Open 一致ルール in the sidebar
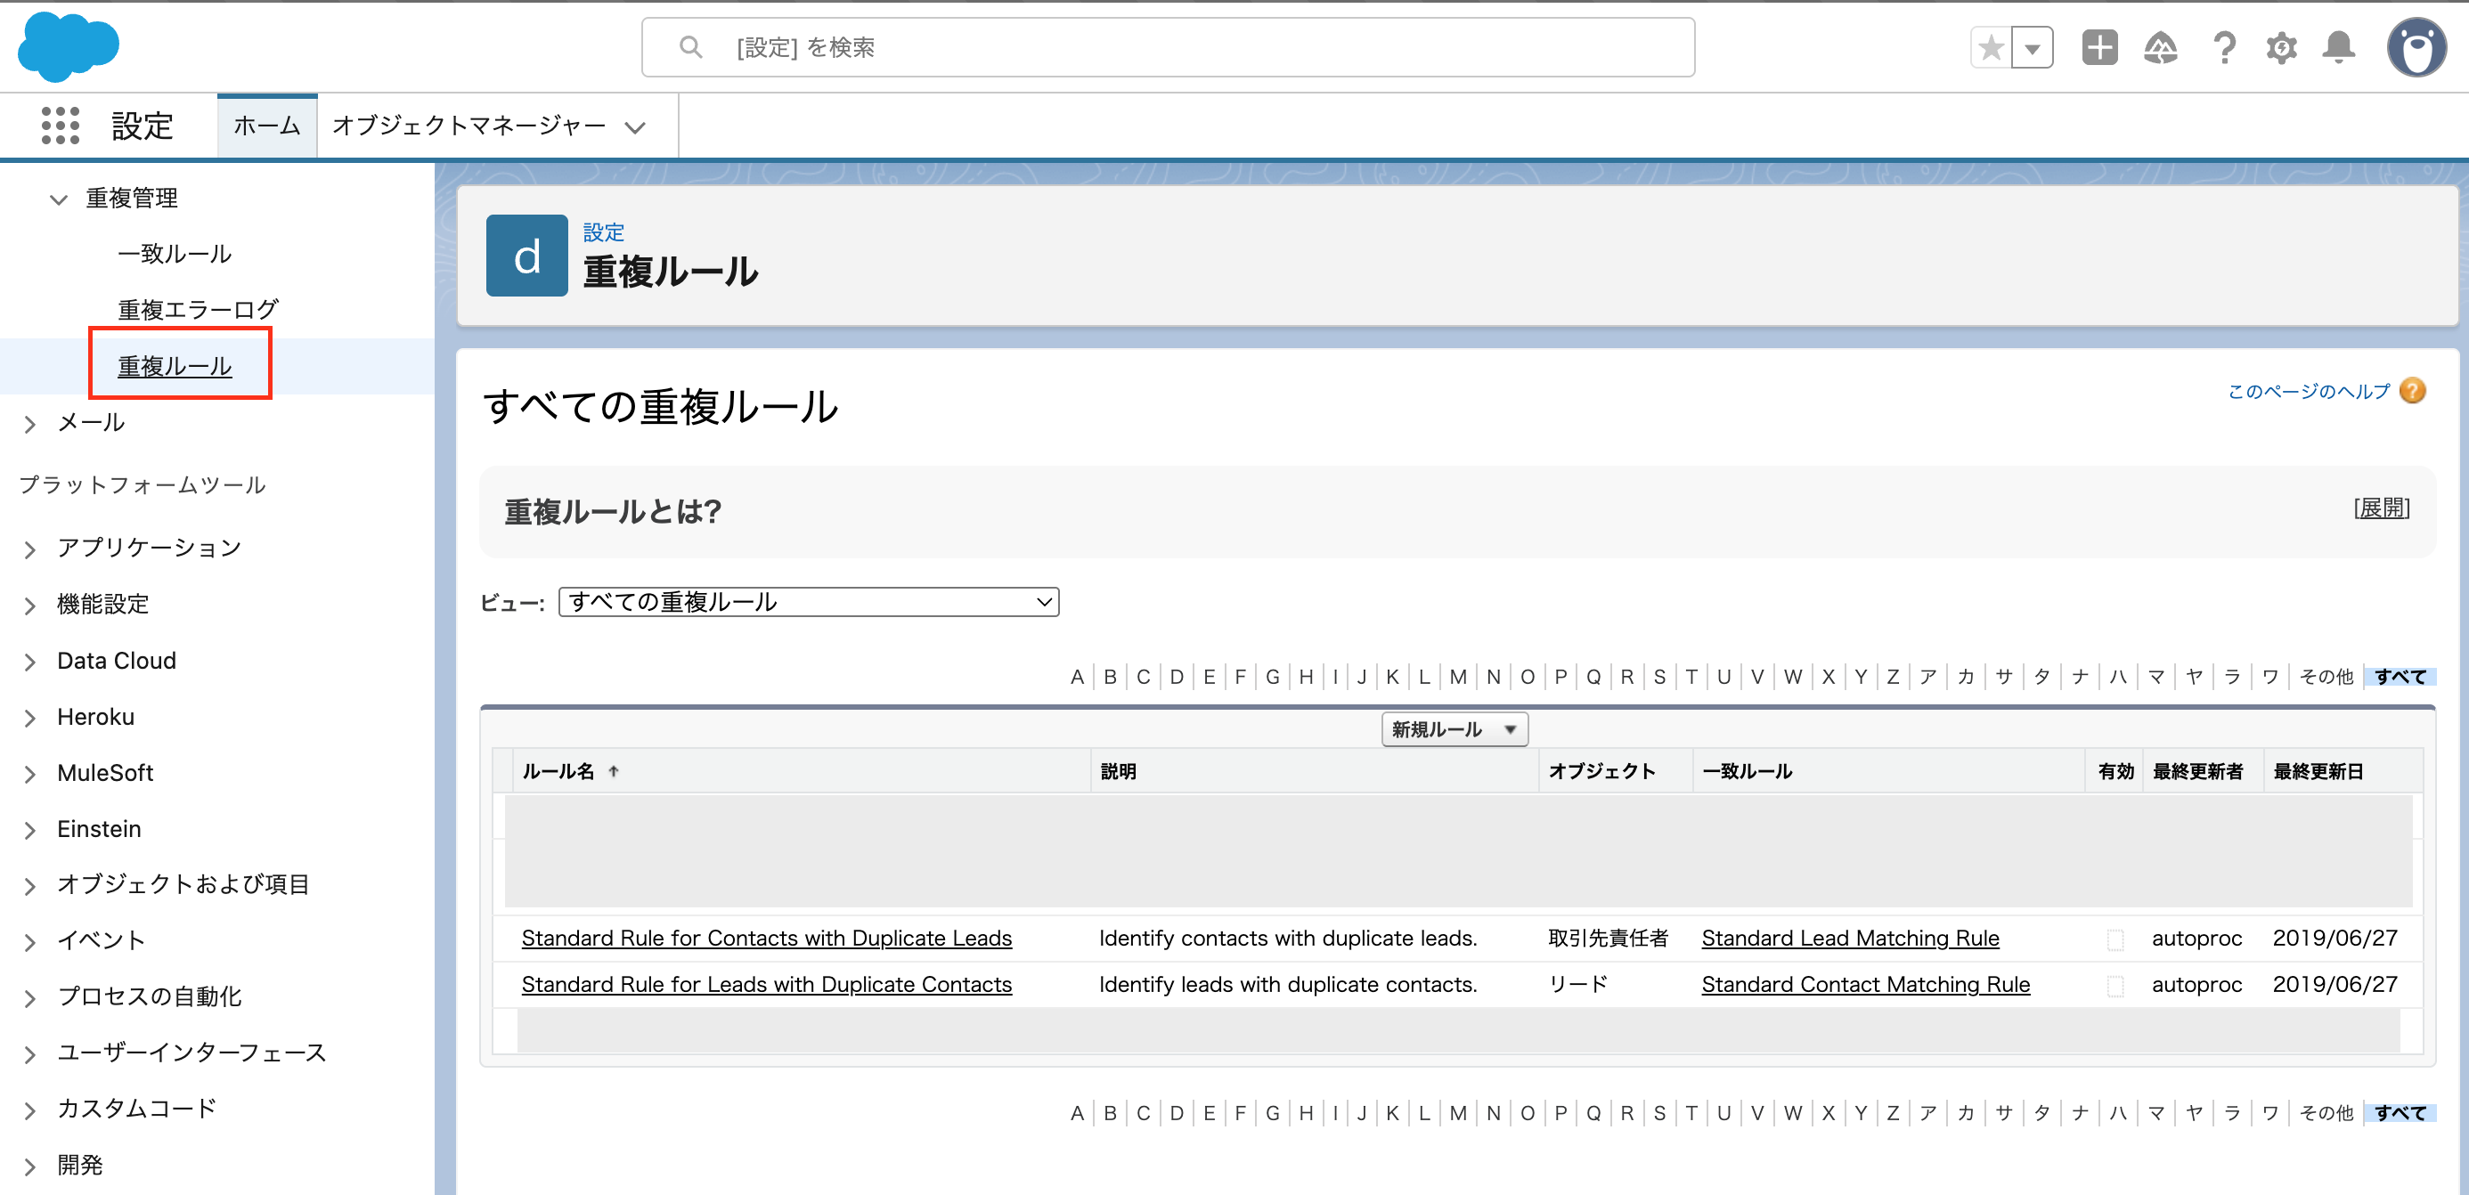2469x1195 pixels. click(175, 254)
